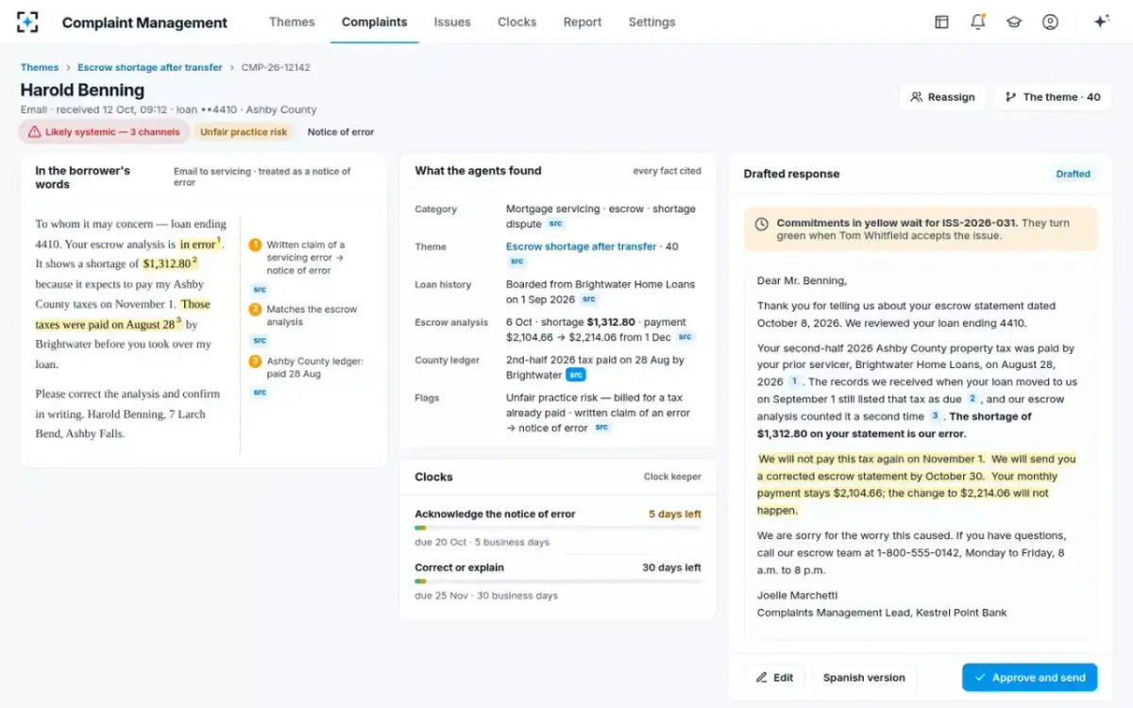Click the yellow commitments paragraph in the draft
The width and height of the screenshot is (1133, 708).
coord(917,484)
